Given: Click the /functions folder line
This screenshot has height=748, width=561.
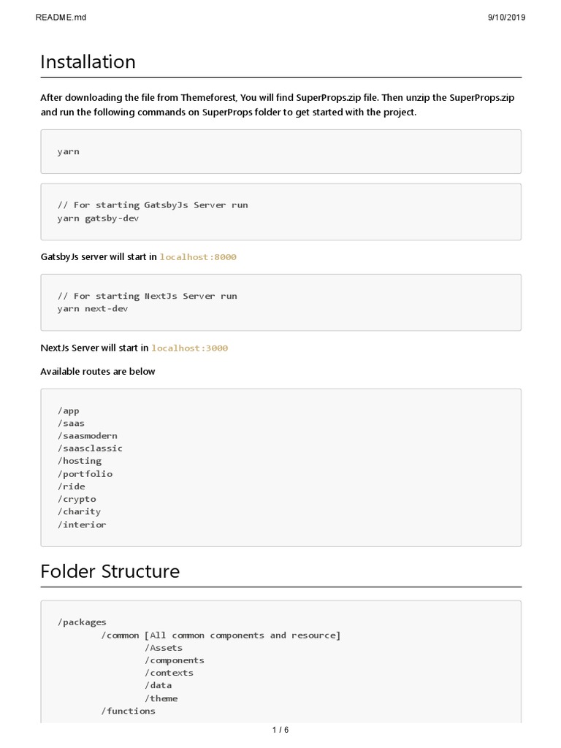Looking at the screenshot, I should point(129,711).
